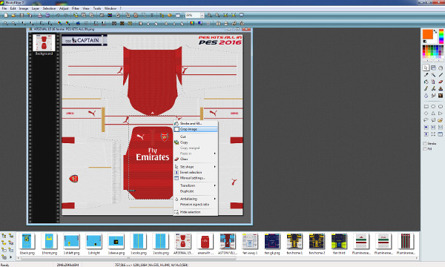Choose Crop image from context menu
The width and height of the screenshot is (445, 267).
point(196,129)
